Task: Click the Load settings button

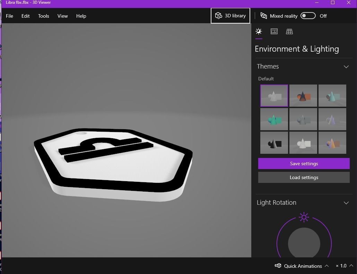Action: click(x=304, y=177)
